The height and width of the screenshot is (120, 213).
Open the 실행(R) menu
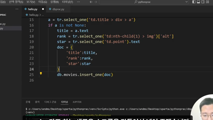54,2
